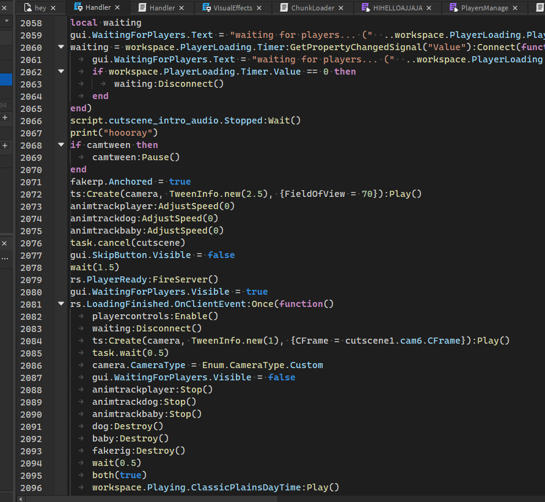Switch to the VisualEffects tab
This screenshot has width=545, height=502.
[232, 8]
